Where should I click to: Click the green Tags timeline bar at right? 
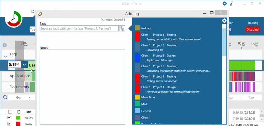(242, 65)
